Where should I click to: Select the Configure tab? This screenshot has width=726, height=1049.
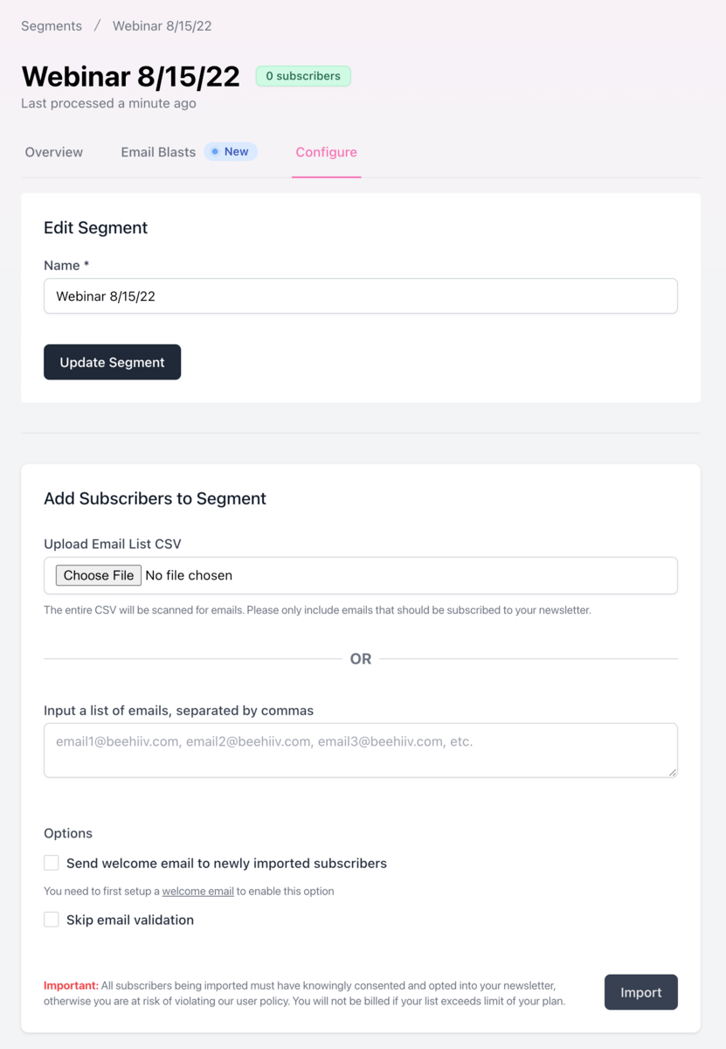(x=326, y=152)
